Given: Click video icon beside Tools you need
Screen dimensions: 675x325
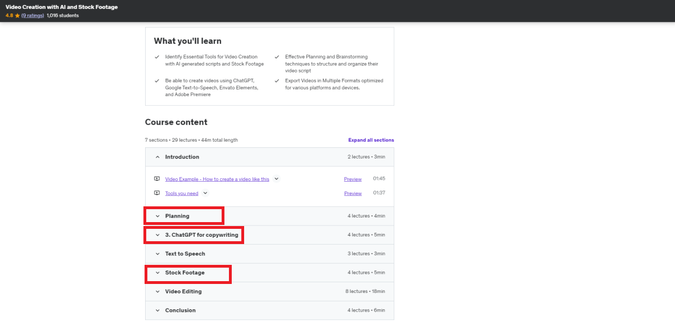Looking at the screenshot, I should [157, 193].
